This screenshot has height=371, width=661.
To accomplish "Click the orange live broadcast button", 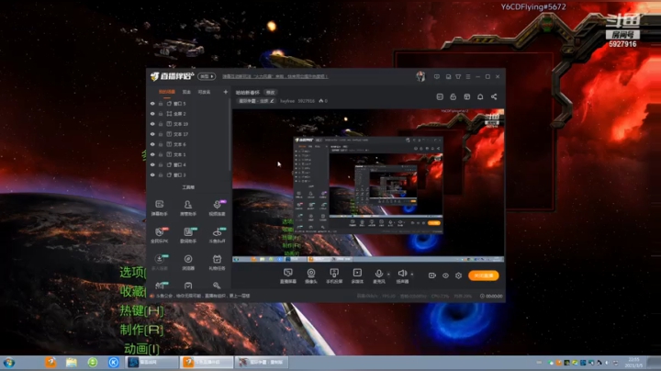I will pos(484,275).
